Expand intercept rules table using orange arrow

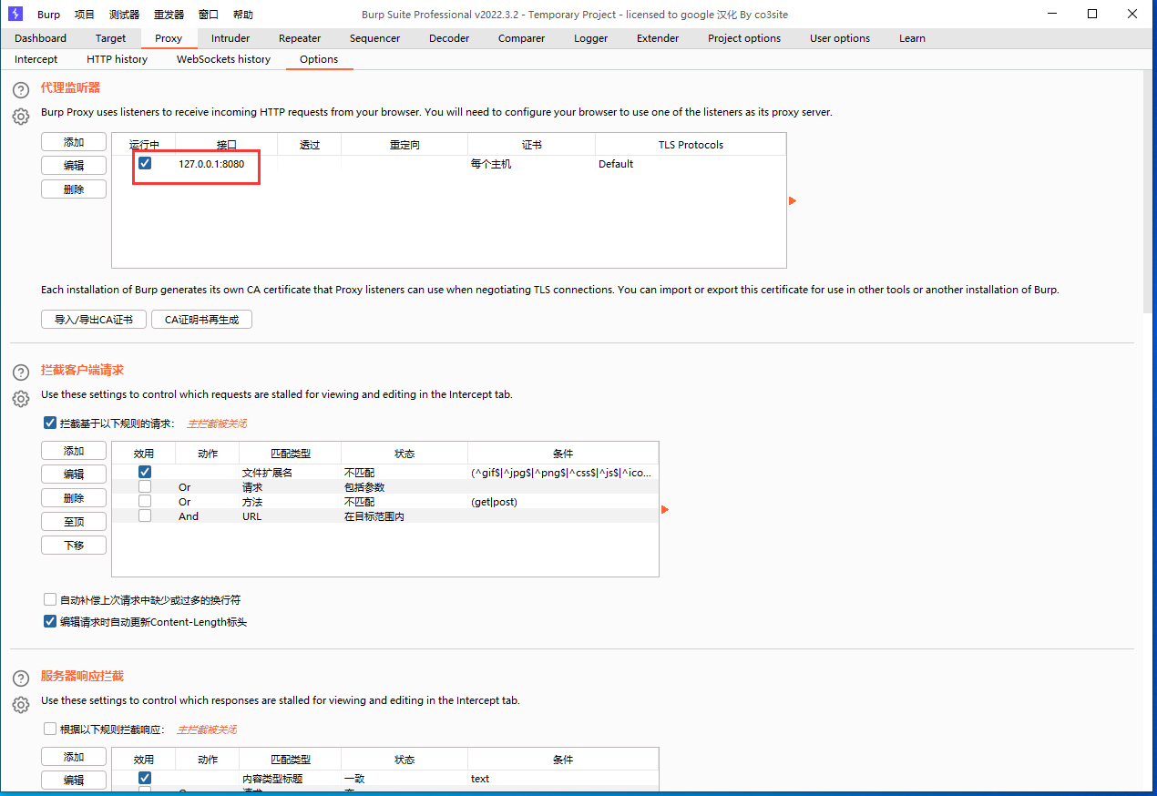pyautogui.click(x=665, y=509)
